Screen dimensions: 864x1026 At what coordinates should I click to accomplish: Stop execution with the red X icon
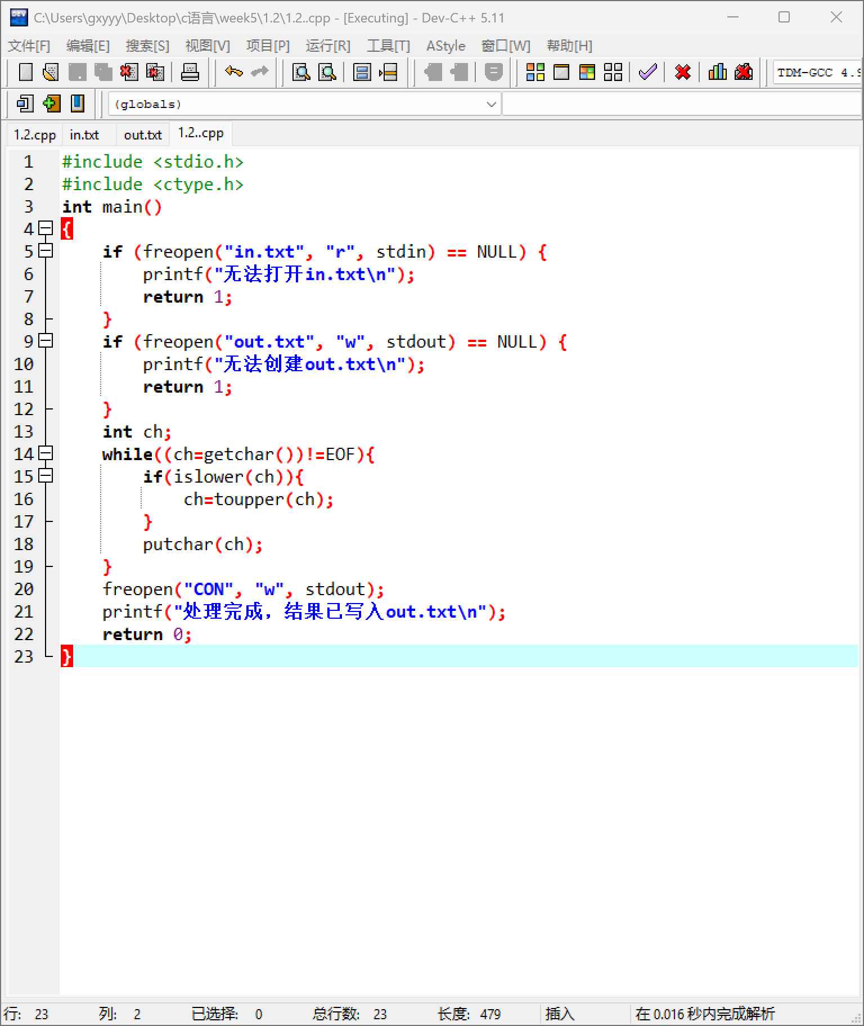click(x=683, y=72)
